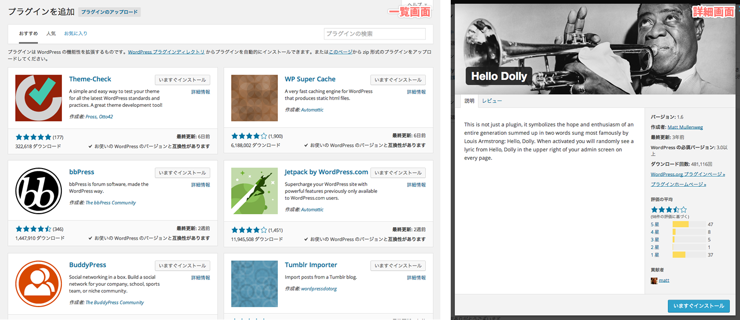Click プラグインのアップロード button
Image resolution: width=740 pixels, height=320 pixels.
coord(110,12)
